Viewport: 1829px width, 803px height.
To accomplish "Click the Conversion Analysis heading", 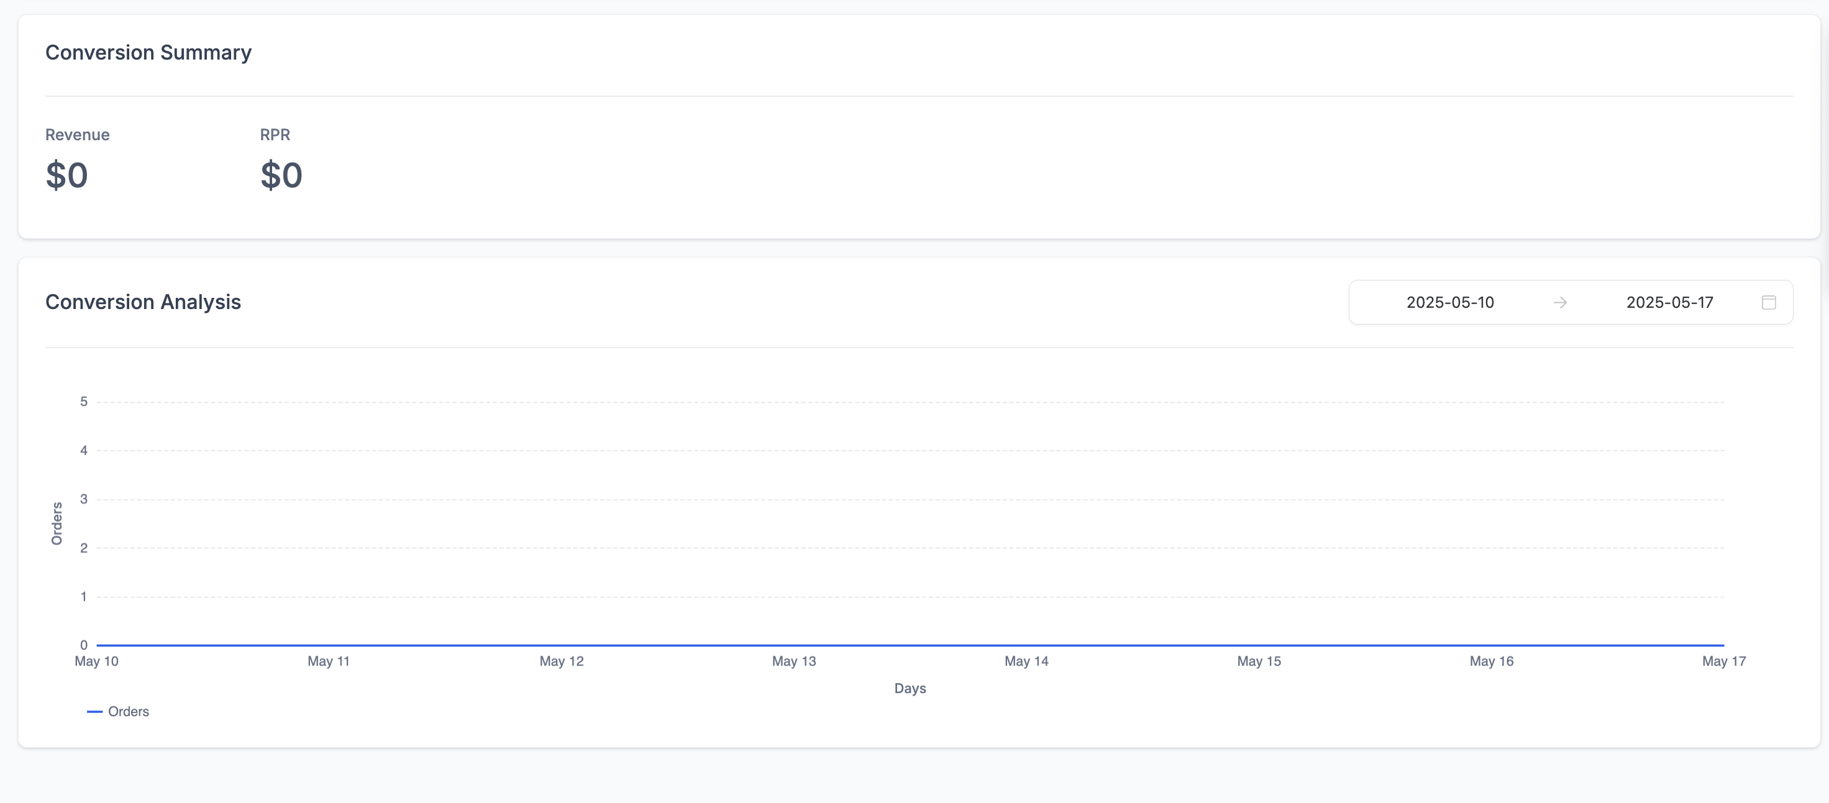I will pyautogui.click(x=143, y=302).
